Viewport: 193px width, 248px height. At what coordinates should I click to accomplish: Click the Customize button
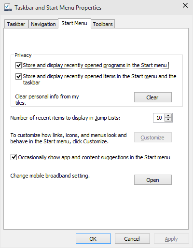153,138
